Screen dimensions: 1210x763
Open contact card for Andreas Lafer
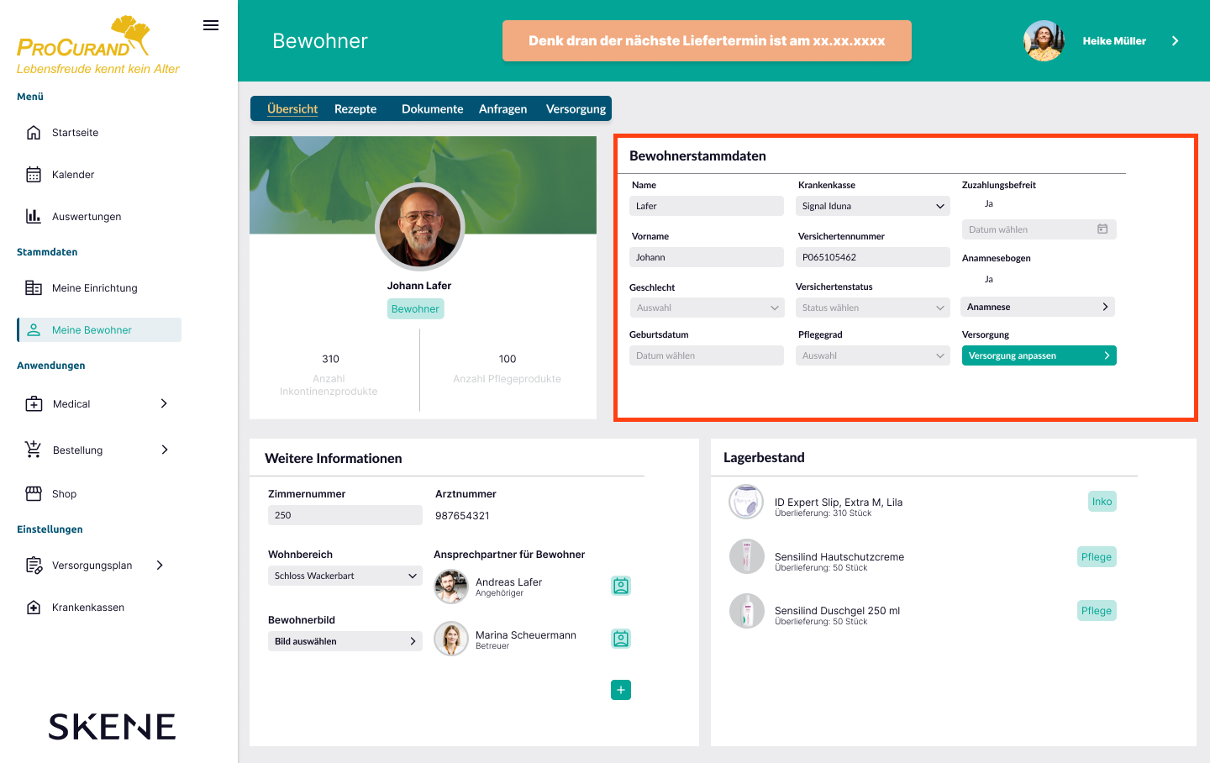[620, 586]
